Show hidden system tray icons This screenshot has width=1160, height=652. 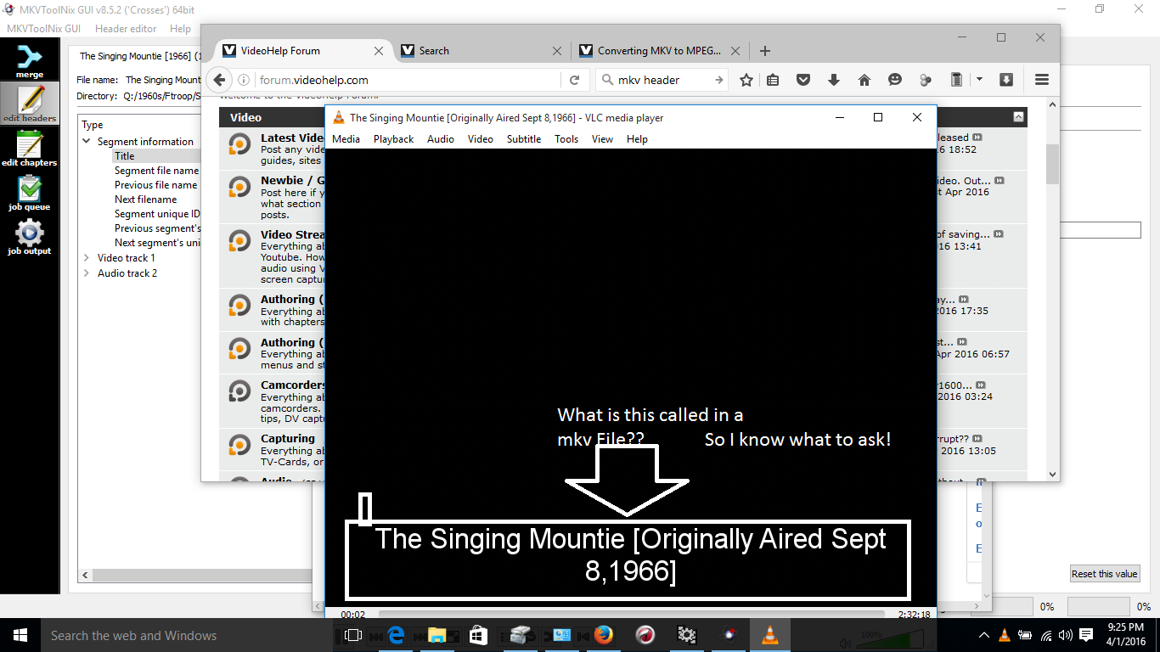(x=984, y=635)
